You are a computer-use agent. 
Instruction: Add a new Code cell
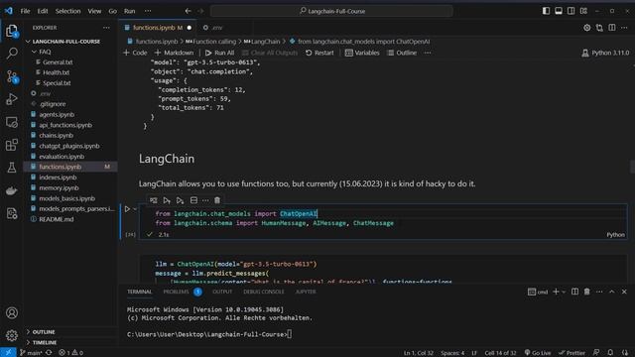pyautogui.click(x=135, y=53)
